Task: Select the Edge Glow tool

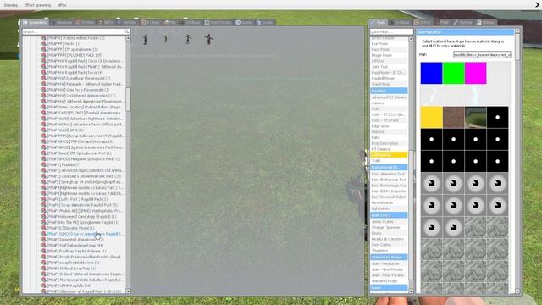Action: (389, 126)
